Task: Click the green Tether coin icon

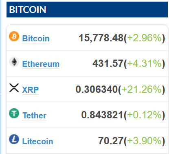Action: [x=14, y=113]
